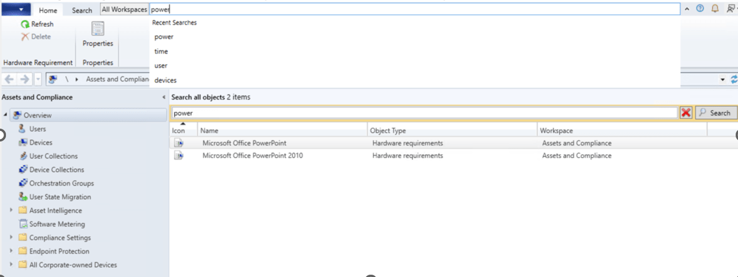The height and width of the screenshot is (277, 738).
Task: Expand the Asset Intelligence folder
Action: click(x=11, y=210)
